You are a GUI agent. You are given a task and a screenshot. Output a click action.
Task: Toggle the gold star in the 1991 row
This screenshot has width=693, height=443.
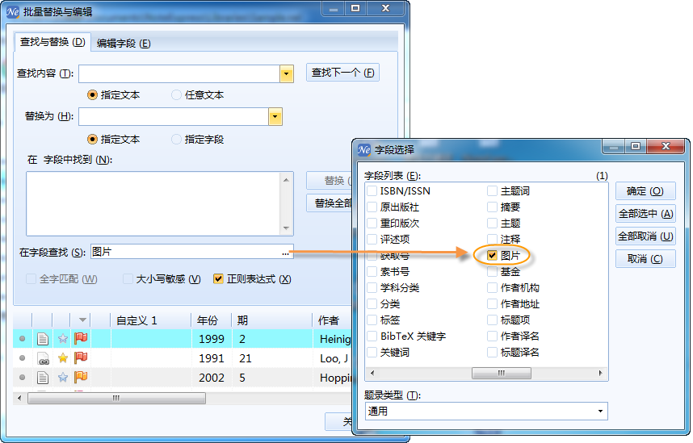tap(63, 357)
